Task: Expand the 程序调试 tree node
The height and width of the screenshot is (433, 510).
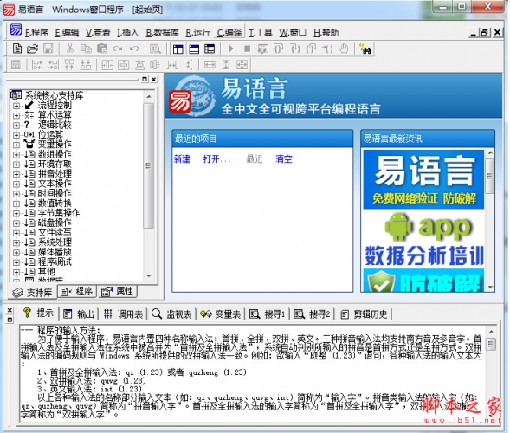Action: click(16, 262)
